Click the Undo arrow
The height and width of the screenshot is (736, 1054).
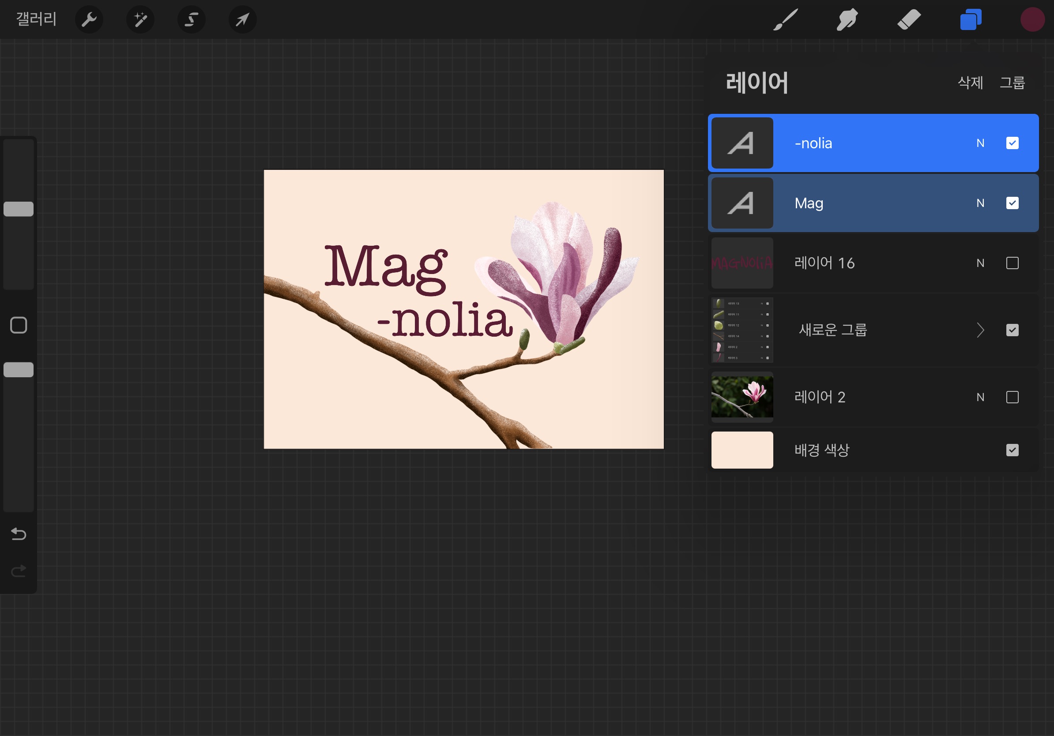19,533
